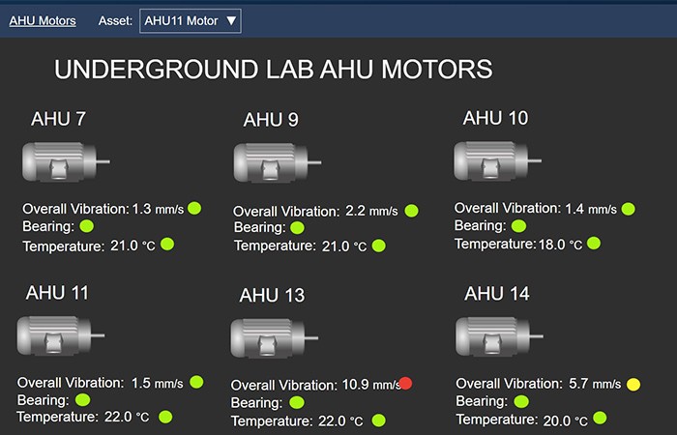Viewport: 677px width, 435px height.
Task: Click AHU 7 green bearing status dot
Action: (86, 226)
